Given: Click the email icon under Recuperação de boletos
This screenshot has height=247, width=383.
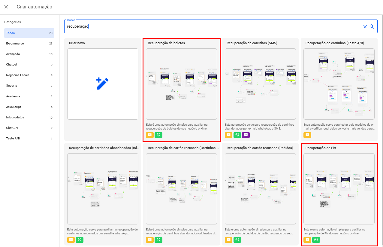Looking at the screenshot, I should pyautogui.click(x=150, y=135).
